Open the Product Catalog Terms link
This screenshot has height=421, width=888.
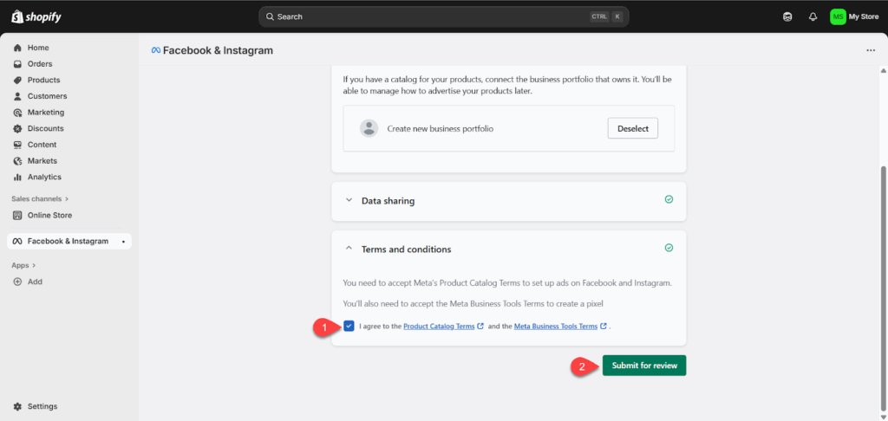(439, 327)
